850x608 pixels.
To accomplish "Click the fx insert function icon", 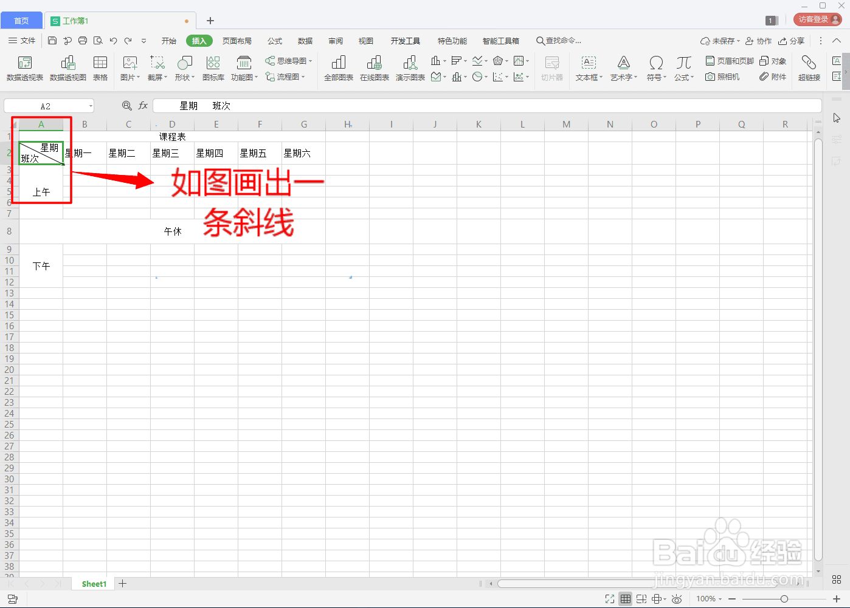I will (143, 106).
